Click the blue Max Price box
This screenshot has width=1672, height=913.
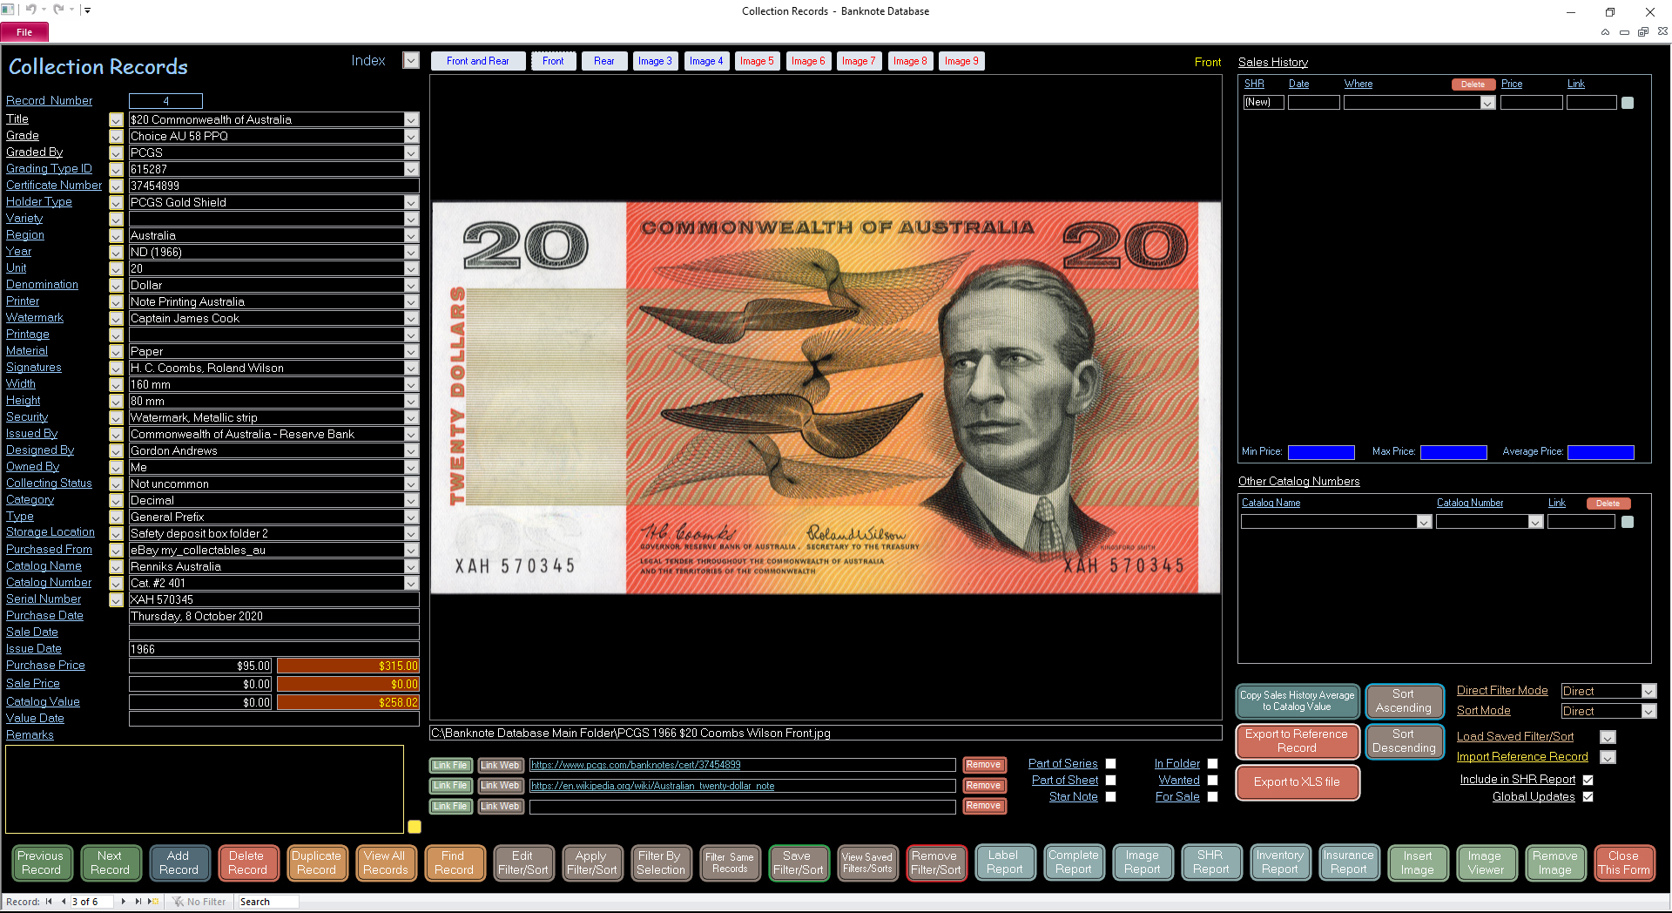(x=1453, y=452)
